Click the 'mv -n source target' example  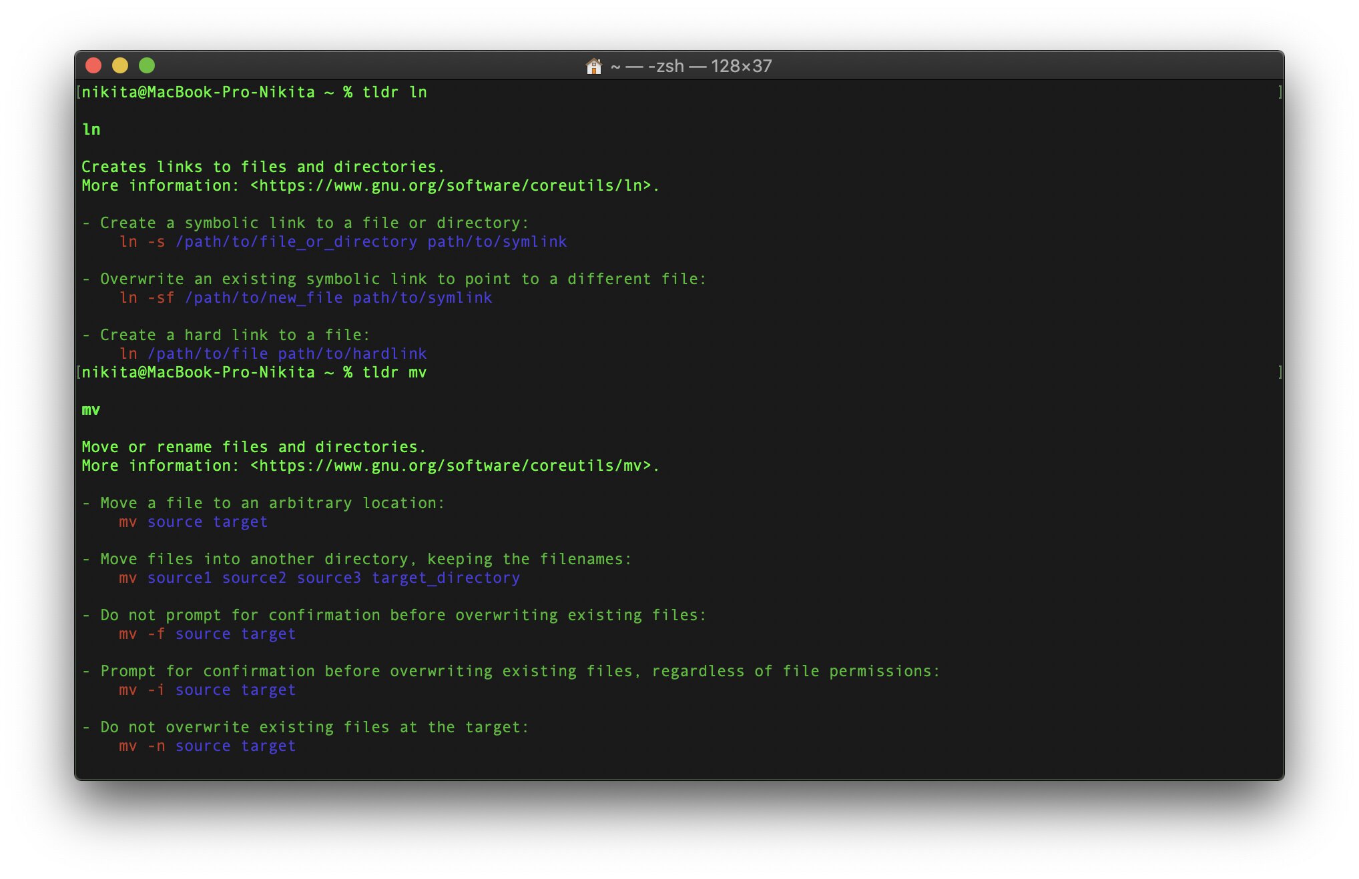point(207,746)
